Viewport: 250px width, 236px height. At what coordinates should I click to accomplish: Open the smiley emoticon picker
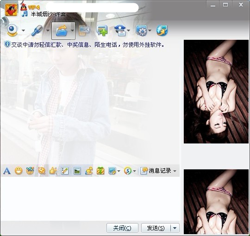pos(19,171)
